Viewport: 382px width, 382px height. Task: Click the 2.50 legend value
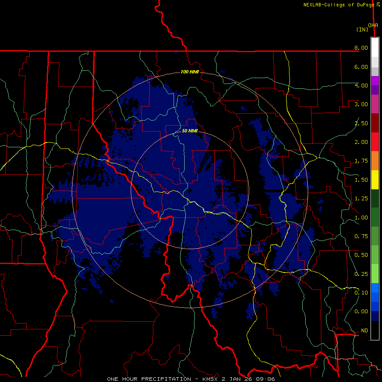(361, 123)
